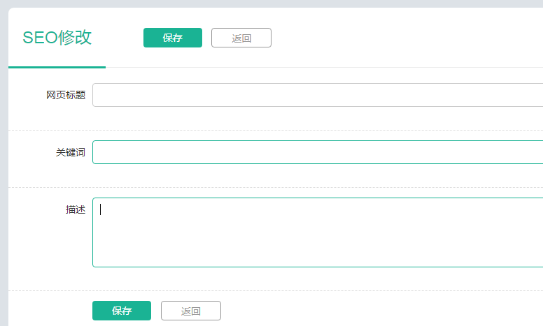Click the 关键词 field label
This screenshot has height=326, width=543.
point(71,152)
